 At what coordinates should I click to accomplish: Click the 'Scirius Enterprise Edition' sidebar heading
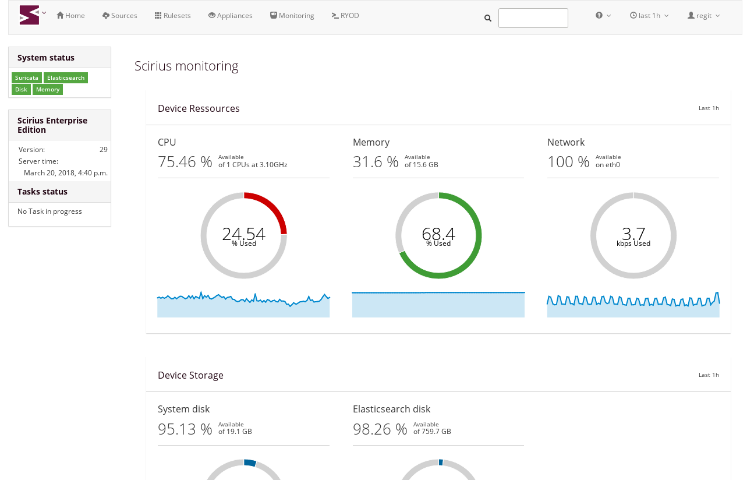click(52, 125)
